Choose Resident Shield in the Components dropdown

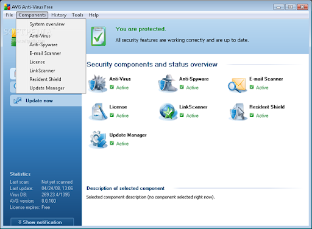[x=51, y=79]
